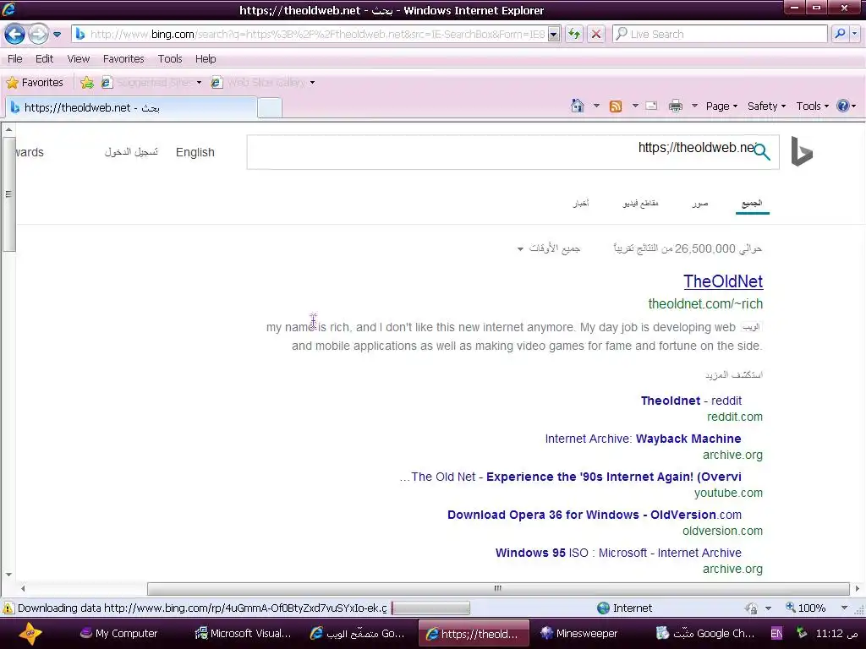Open the View menu
Screen dimensions: 866x649
click(79, 58)
